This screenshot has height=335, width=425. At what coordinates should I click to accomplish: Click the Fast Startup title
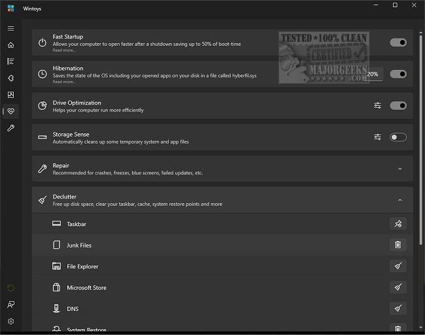pyautogui.click(x=68, y=37)
